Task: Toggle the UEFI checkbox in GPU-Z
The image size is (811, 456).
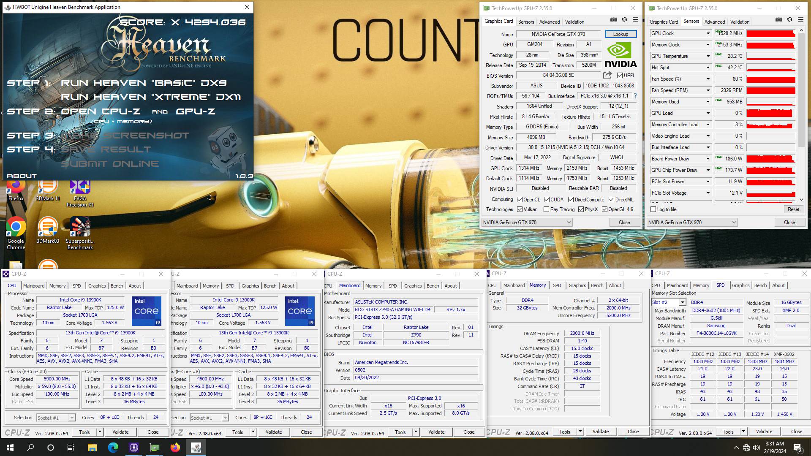Action: [620, 76]
